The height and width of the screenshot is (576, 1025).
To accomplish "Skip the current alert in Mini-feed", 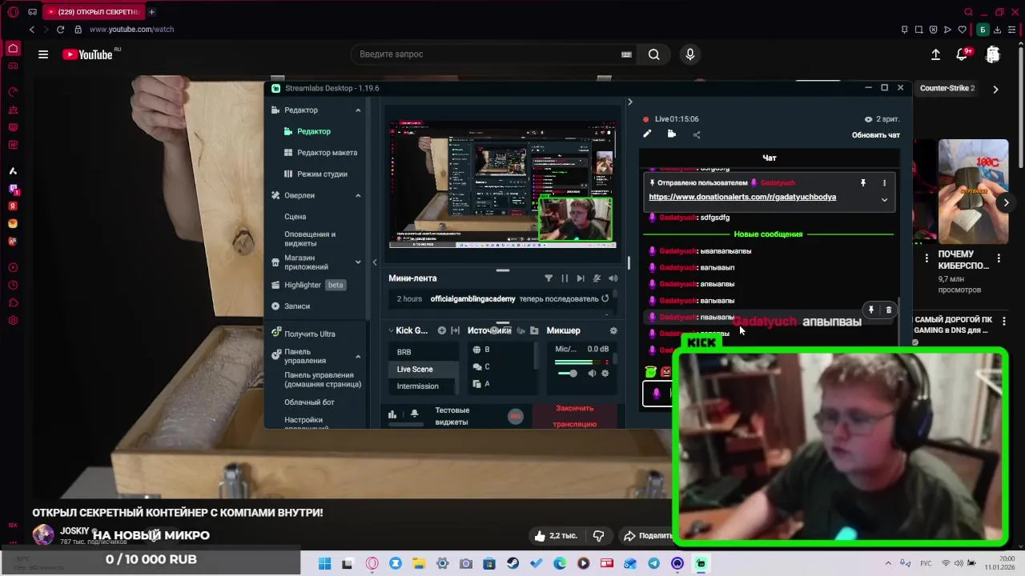I will 581,278.
